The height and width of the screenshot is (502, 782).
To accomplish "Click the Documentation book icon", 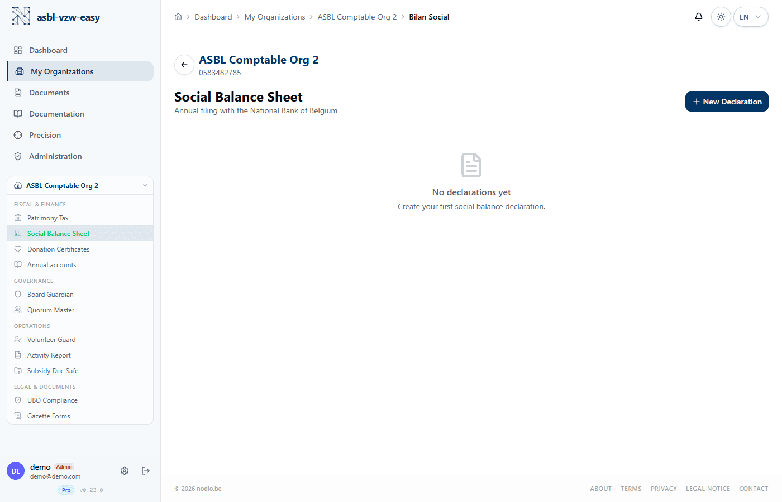I will click(x=18, y=114).
